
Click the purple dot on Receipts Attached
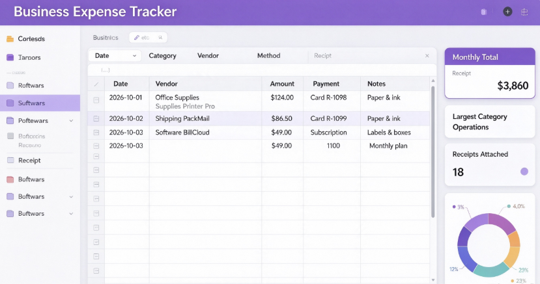point(524,172)
